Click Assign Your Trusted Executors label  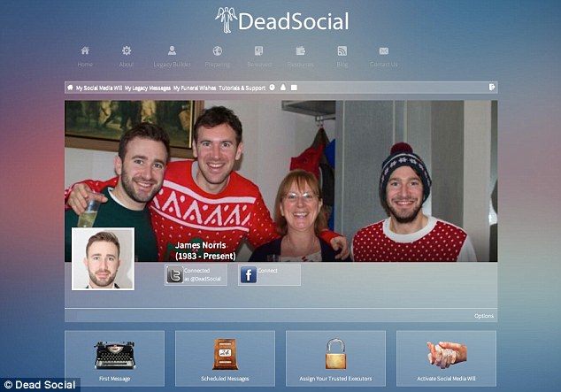(x=335, y=379)
